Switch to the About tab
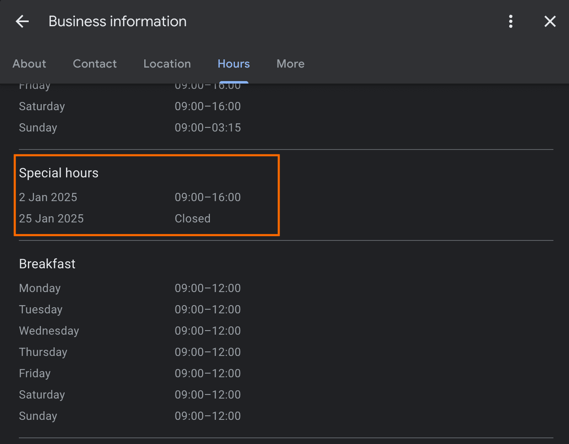Screen dimensions: 569x444 click(29, 64)
